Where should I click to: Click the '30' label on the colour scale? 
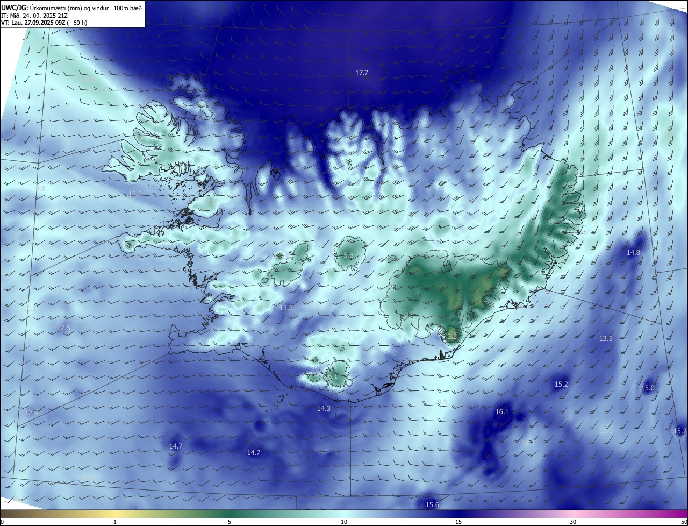[x=573, y=522]
